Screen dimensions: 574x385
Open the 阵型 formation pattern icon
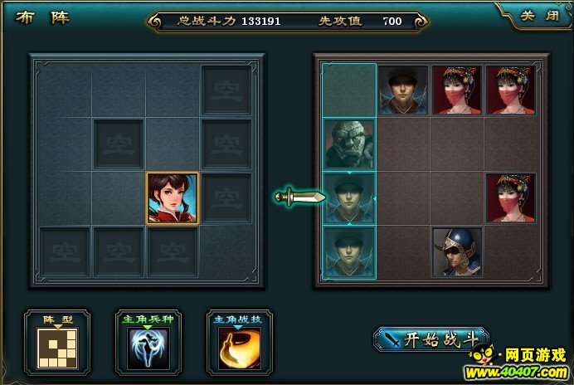click(57, 348)
